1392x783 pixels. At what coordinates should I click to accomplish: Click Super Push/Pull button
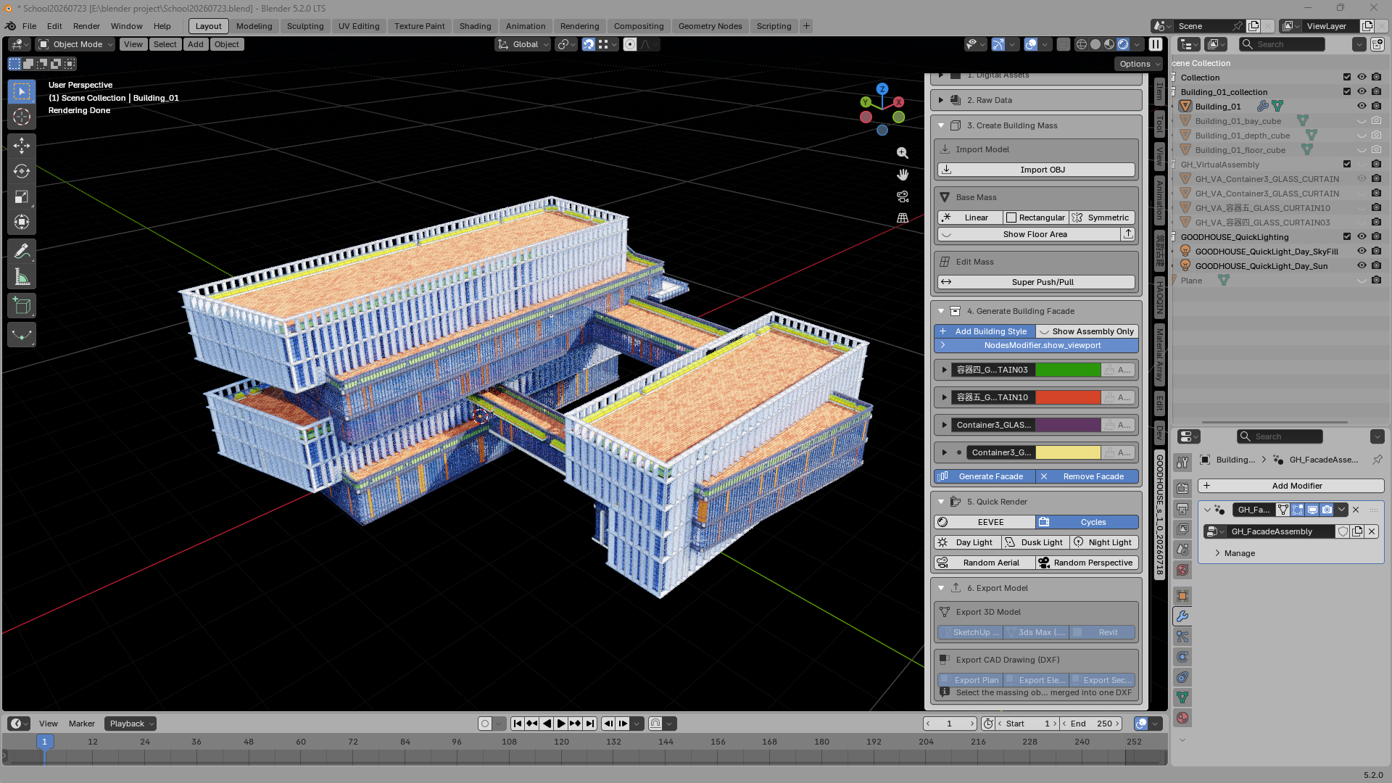click(x=1036, y=282)
